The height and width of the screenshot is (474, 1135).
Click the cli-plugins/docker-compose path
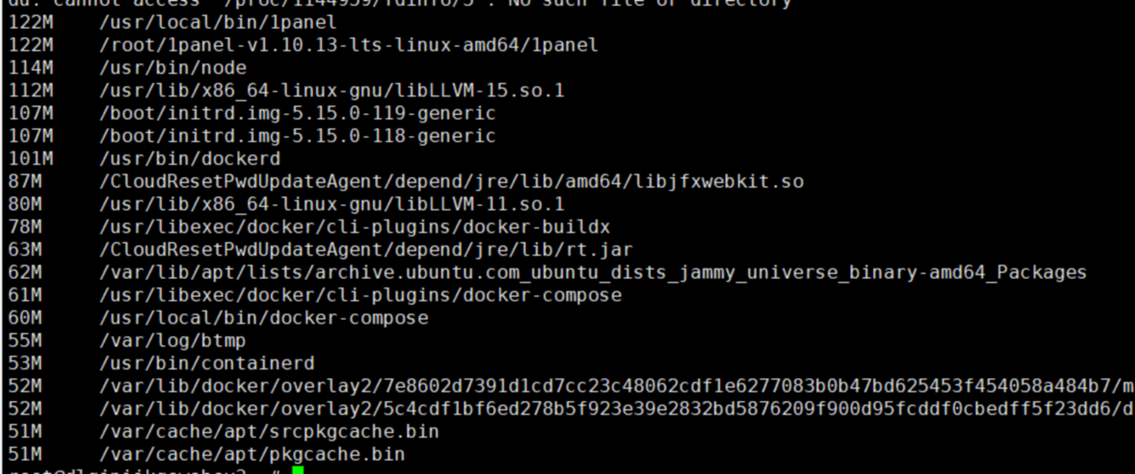point(361,295)
